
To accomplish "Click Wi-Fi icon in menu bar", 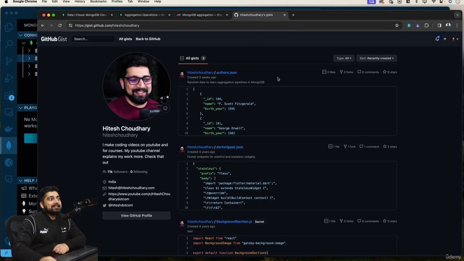I will click(x=433, y=2).
